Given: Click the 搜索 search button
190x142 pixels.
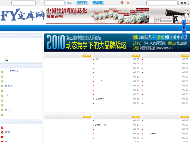Looking at the screenshot, I should click(x=183, y=3).
